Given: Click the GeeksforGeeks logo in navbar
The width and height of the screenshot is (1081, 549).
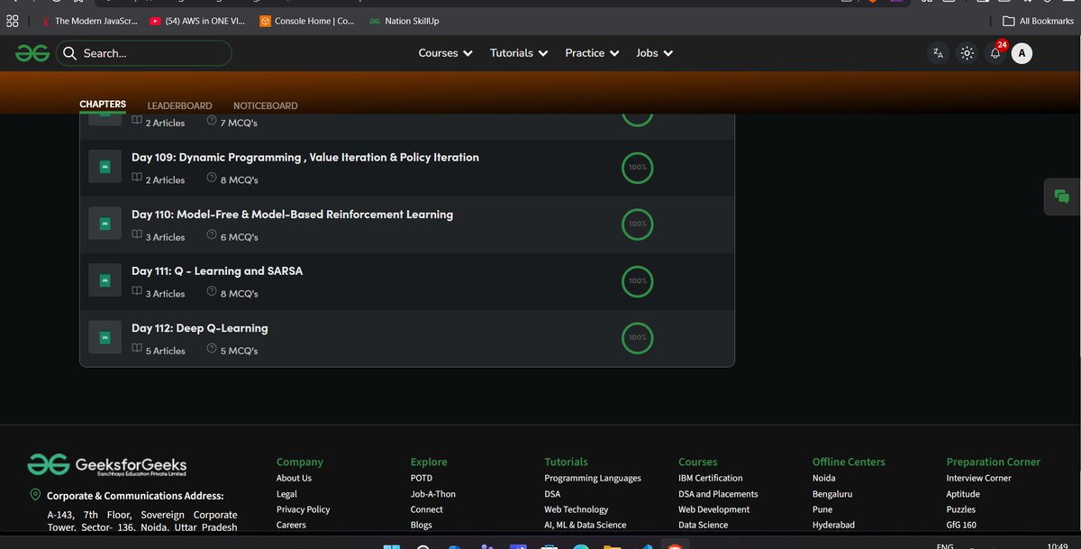Looking at the screenshot, I should [x=32, y=53].
